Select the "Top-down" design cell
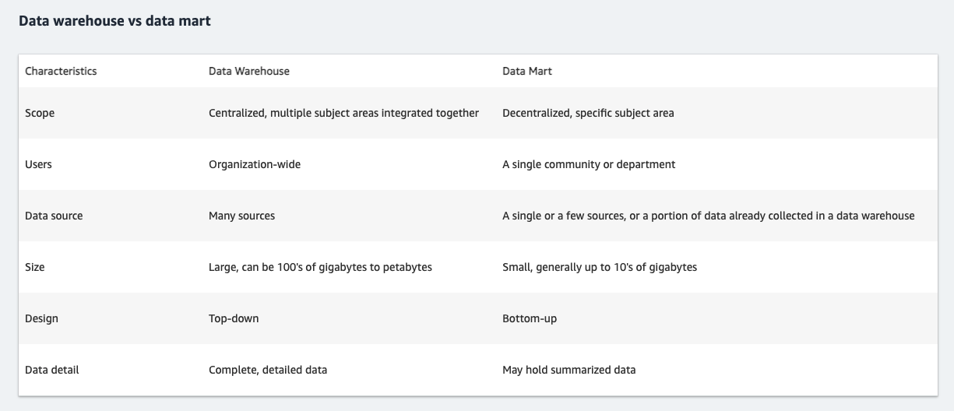 pos(234,318)
